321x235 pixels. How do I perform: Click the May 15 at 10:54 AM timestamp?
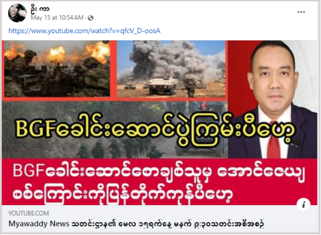(x=57, y=18)
